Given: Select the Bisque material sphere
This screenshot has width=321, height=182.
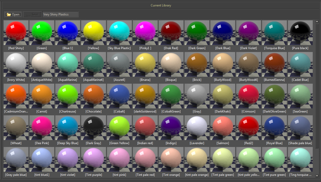Looking at the screenshot, I should [171, 64].
